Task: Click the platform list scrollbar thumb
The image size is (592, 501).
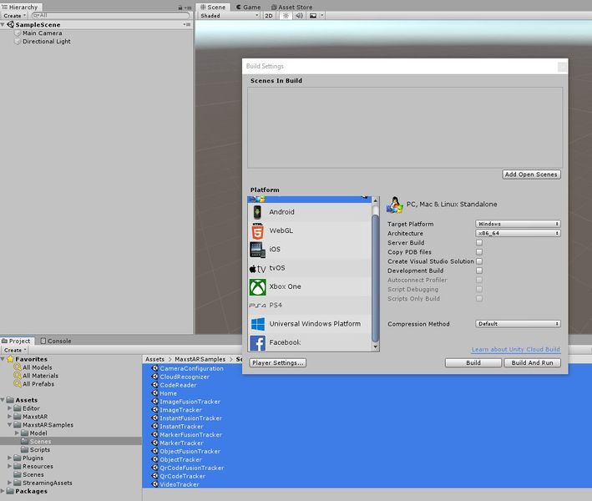Action: tap(375, 277)
